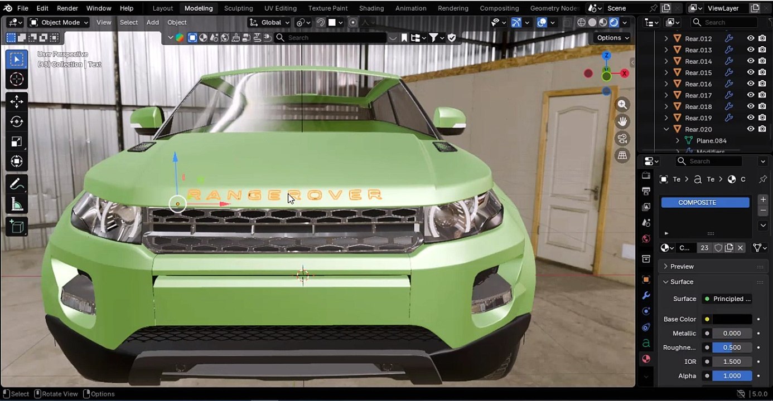Expand the Rear.015 tree item
The height and width of the screenshot is (401, 773).
[x=666, y=72]
